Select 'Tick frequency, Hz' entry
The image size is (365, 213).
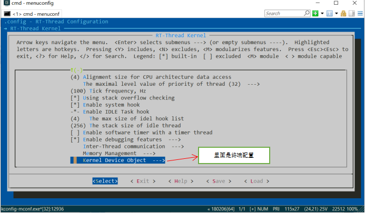[108, 91]
